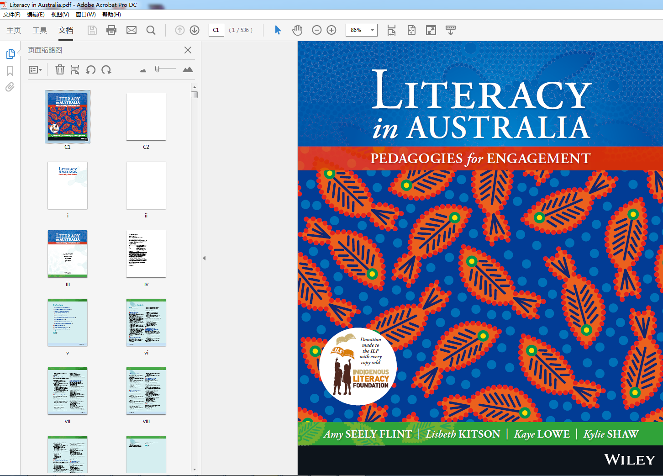
Task: Open 视图(V) menu
Action: click(60, 15)
